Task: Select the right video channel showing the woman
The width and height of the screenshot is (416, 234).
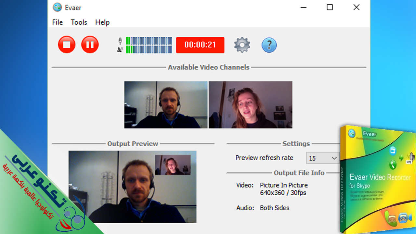Action: click(250, 105)
